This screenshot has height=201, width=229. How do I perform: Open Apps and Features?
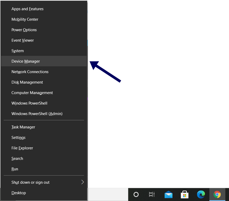27,9
